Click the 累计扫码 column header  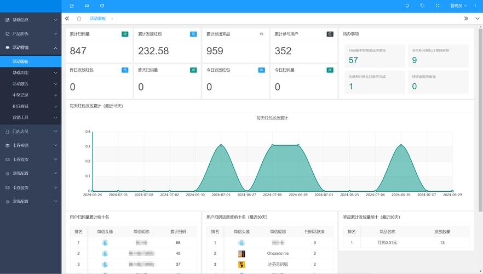click(178, 232)
